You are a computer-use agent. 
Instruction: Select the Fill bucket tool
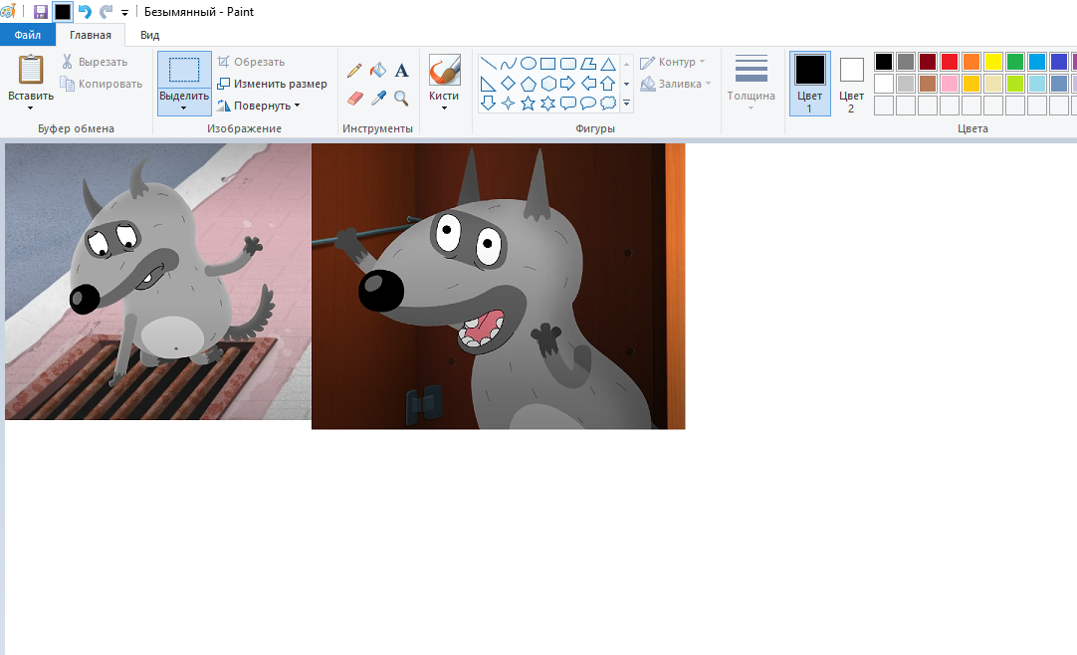tap(378, 70)
